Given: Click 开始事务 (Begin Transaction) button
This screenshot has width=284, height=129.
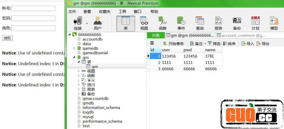Looking at the screenshot, I should tap(173, 44).
